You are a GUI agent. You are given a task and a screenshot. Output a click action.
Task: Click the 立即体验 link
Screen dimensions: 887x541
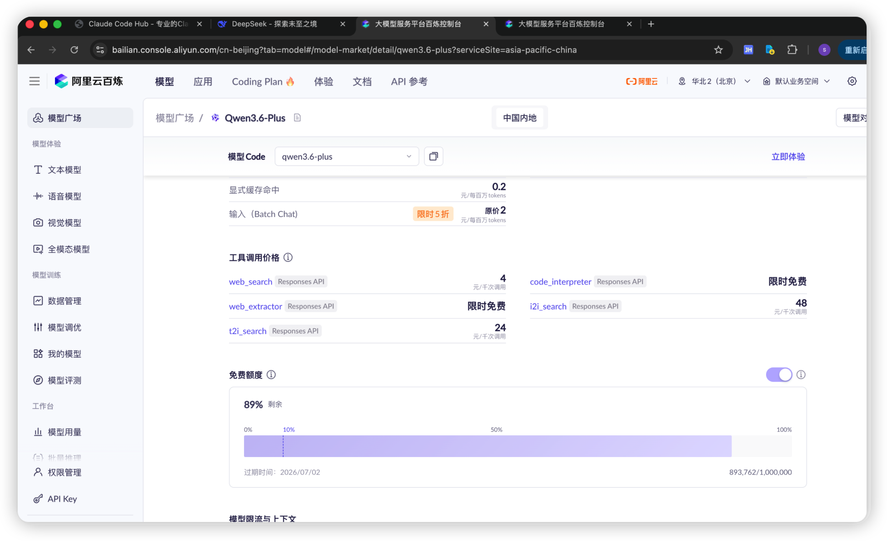788,156
